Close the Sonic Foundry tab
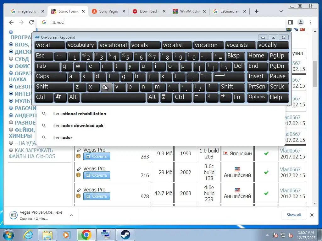The width and height of the screenshot is (322, 241). [x=83, y=11]
